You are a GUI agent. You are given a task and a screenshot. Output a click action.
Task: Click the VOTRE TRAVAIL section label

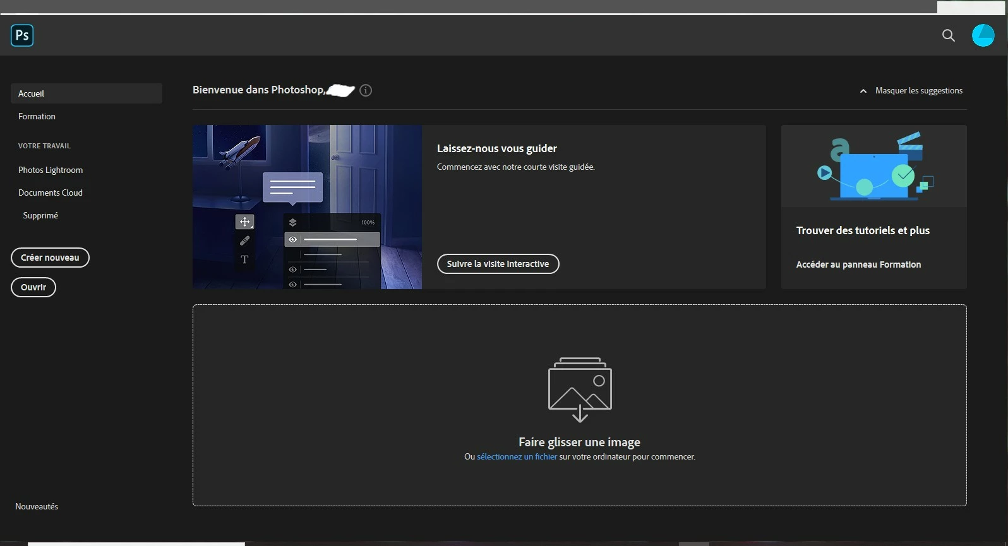point(44,146)
